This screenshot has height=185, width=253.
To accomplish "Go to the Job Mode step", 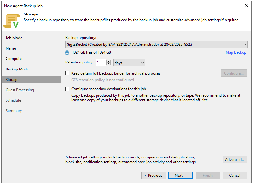I will pyautogui.click(x=14, y=38).
